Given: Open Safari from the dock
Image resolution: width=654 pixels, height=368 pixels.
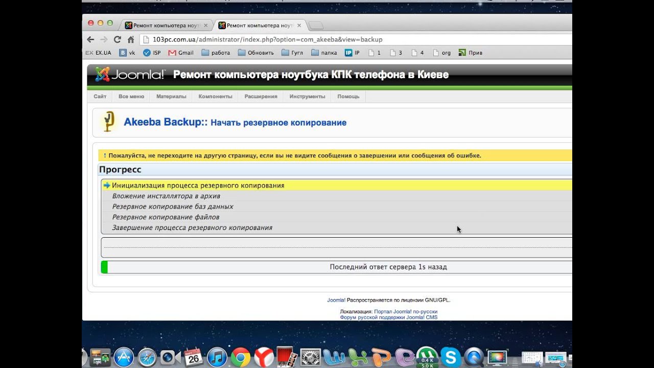Looking at the screenshot, I should [147, 357].
